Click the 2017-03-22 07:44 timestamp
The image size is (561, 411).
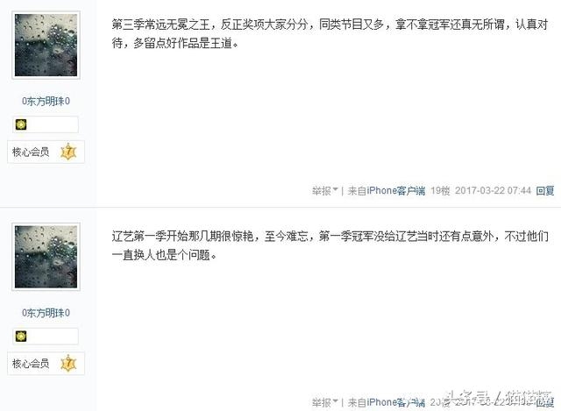493,191
